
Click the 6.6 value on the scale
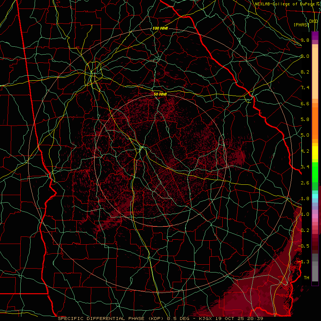[x=305, y=103]
